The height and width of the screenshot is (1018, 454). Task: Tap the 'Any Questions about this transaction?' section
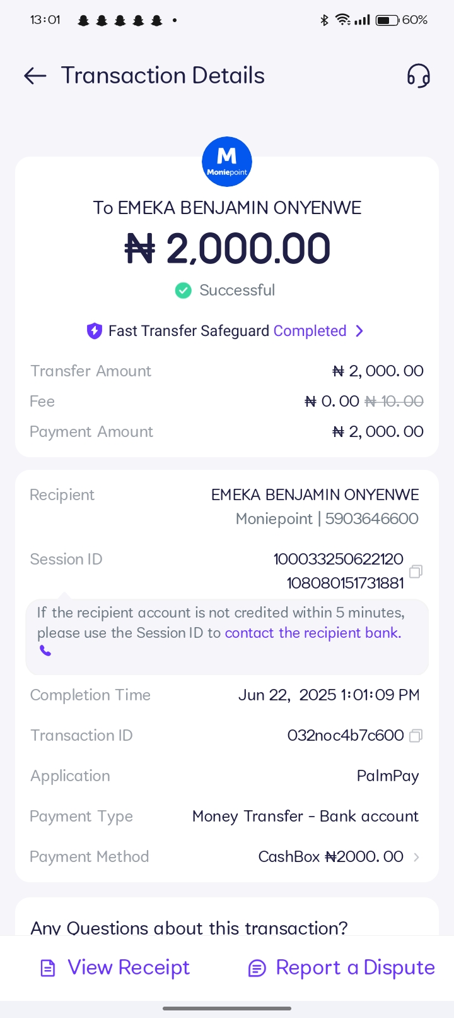pyautogui.click(x=189, y=927)
